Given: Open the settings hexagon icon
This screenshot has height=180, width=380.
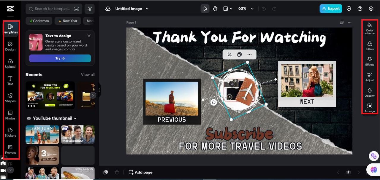Looking at the screenshot, I should pos(371,9).
